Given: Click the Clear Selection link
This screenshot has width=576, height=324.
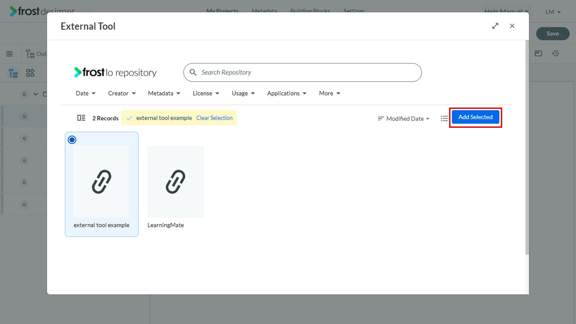Looking at the screenshot, I should (214, 118).
